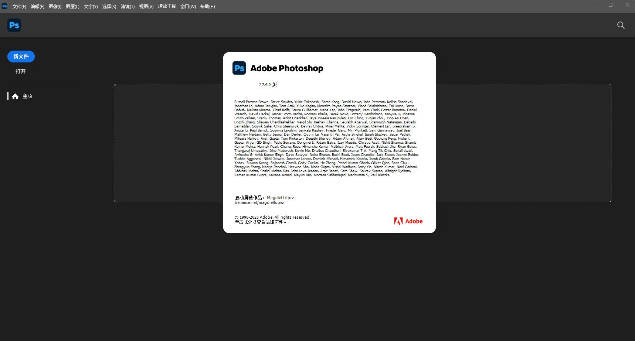Open the 文字(Y) menu
This screenshot has height=341, width=635.
pyautogui.click(x=91, y=7)
